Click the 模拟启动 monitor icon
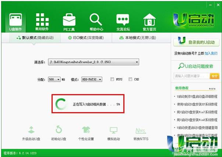This screenshot has height=157, width=222. coord(113,130)
